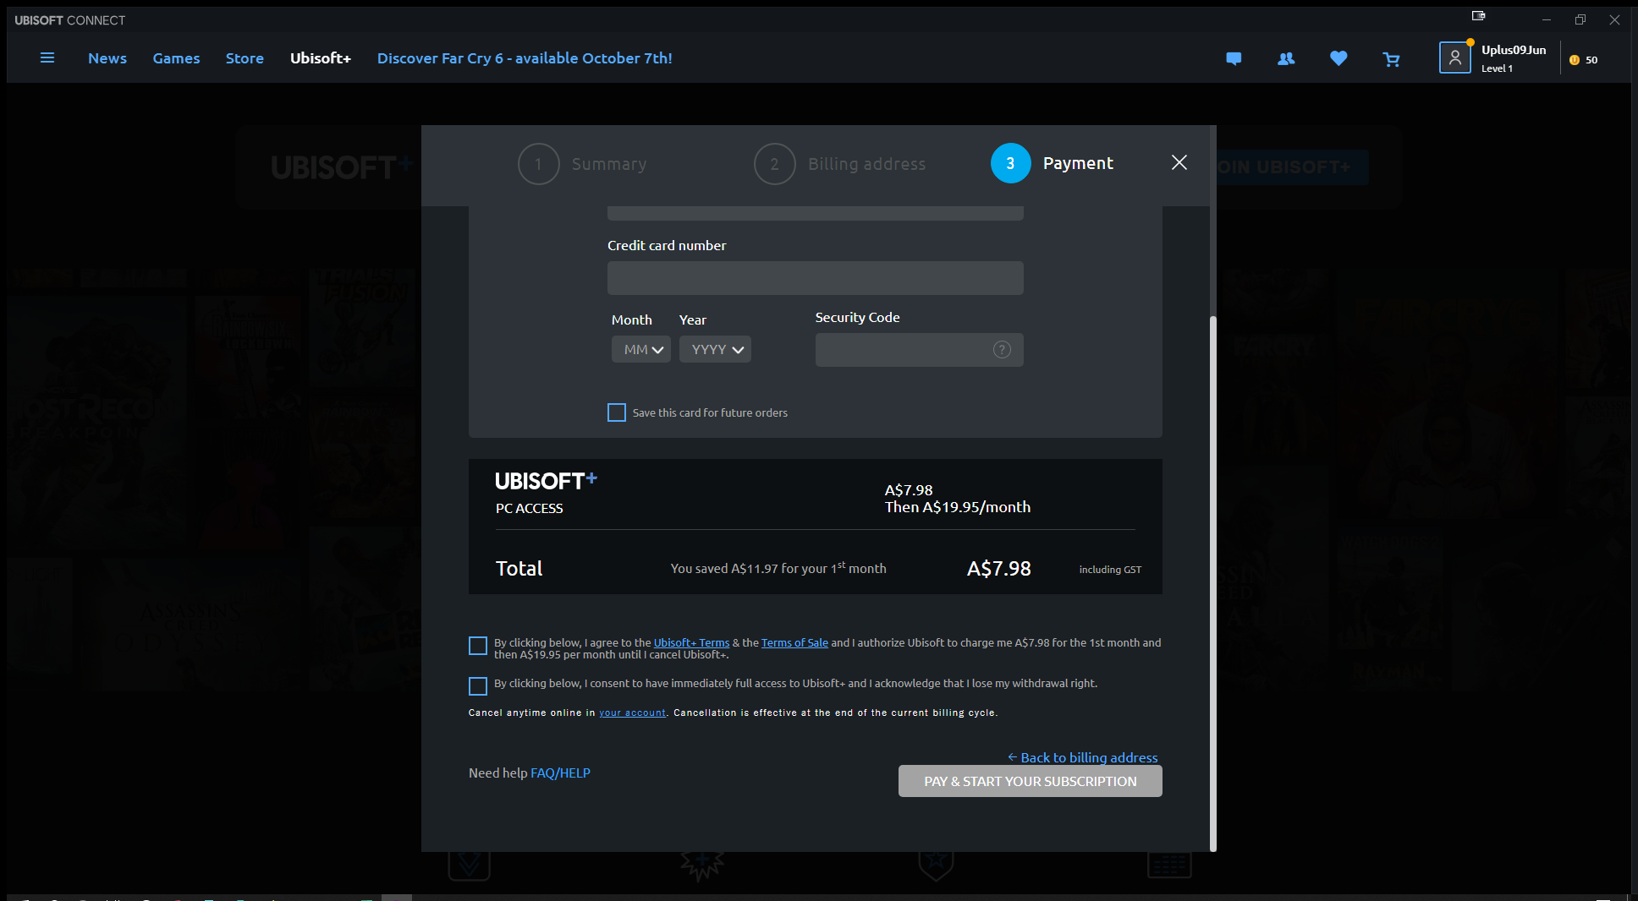Open the friends list icon
The image size is (1638, 901).
pyautogui.click(x=1286, y=58)
